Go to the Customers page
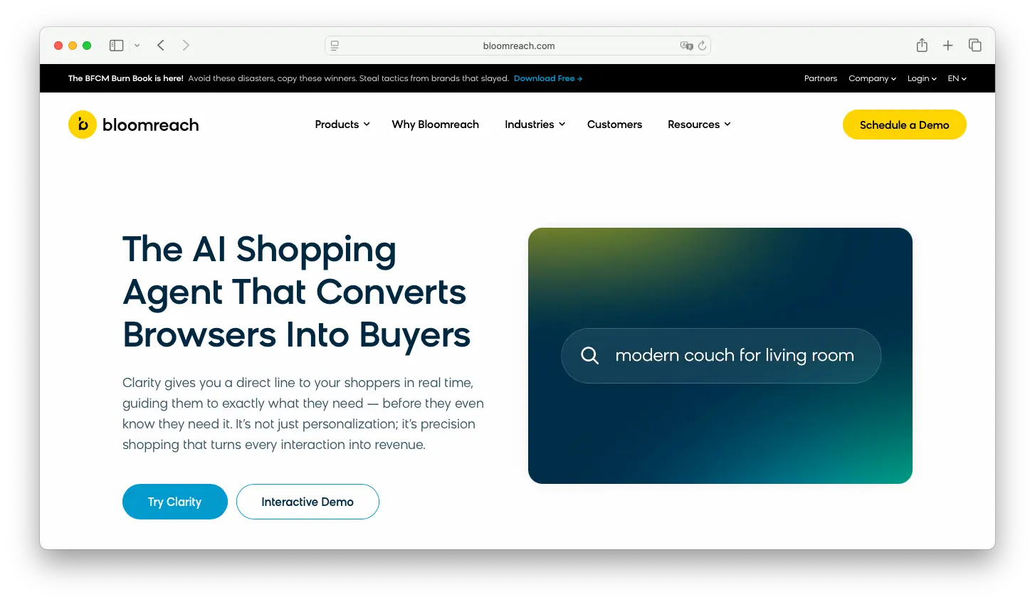The width and height of the screenshot is (1035, 602). pos(614,125)
